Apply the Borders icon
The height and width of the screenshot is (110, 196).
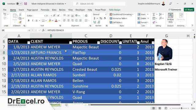pyautogui.click(x=43, y=20)
